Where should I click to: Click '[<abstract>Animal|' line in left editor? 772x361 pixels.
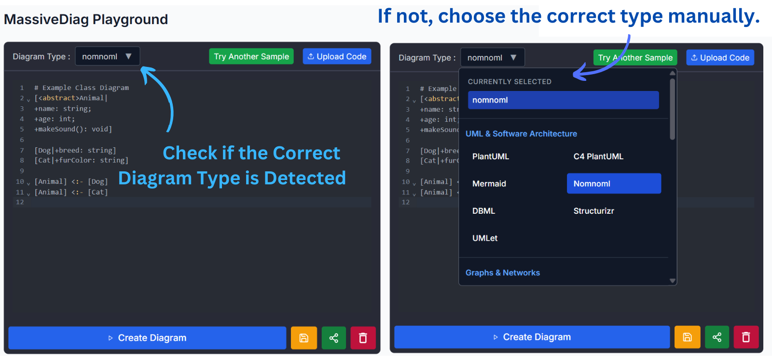[71, 98]
